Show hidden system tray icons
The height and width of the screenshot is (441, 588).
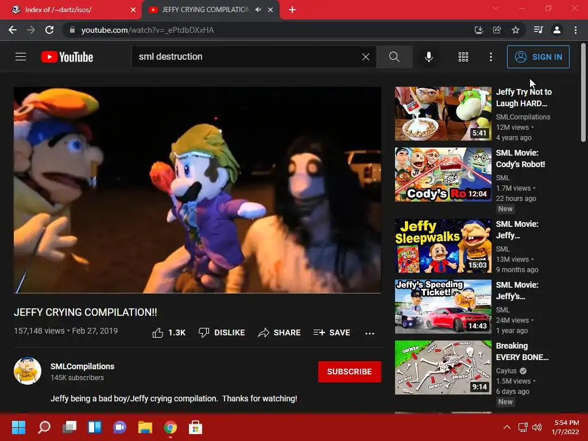click(507, 427)
